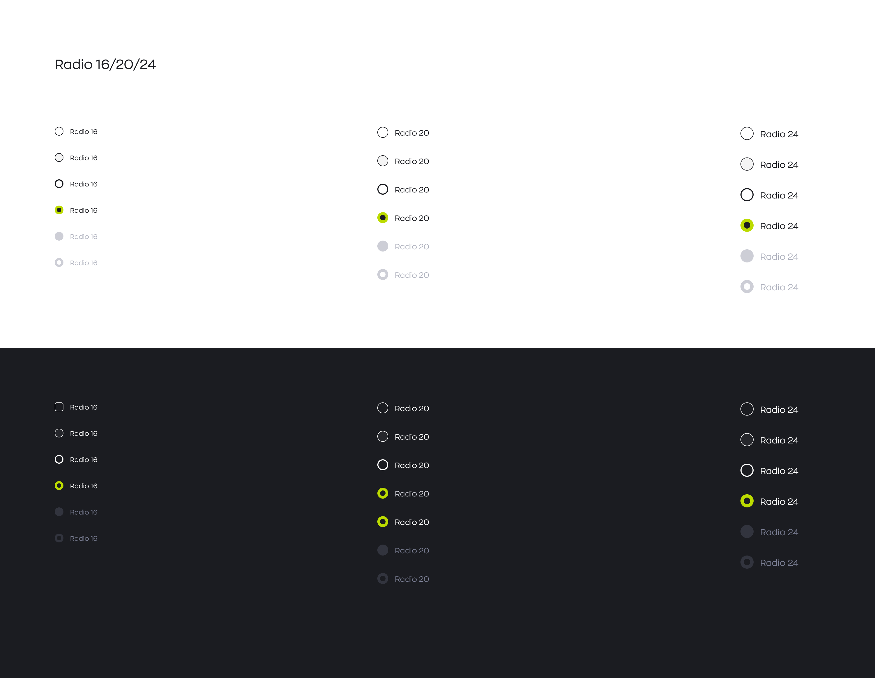Click solid gray disabled Radio 16 in light theme
The height and width of the screenshot is (678, 875).
59,236
